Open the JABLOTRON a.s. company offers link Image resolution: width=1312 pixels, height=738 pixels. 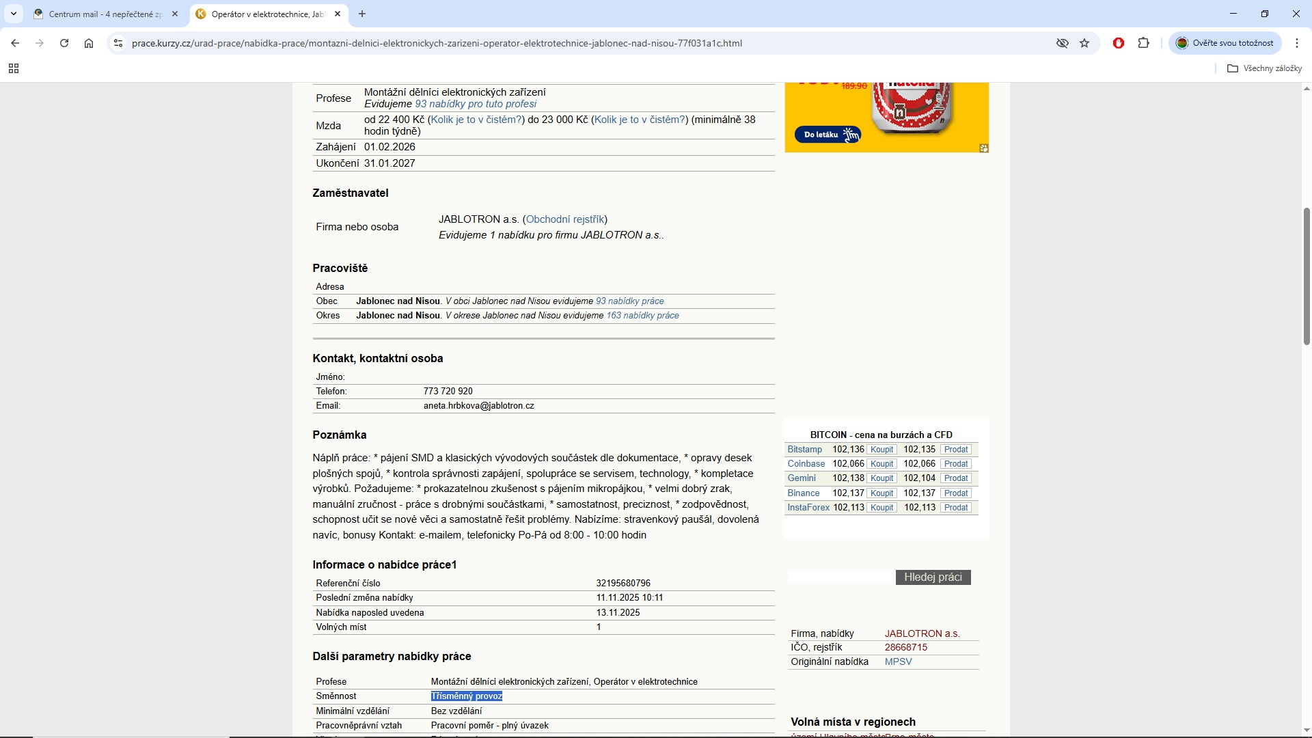click(922, 634)
